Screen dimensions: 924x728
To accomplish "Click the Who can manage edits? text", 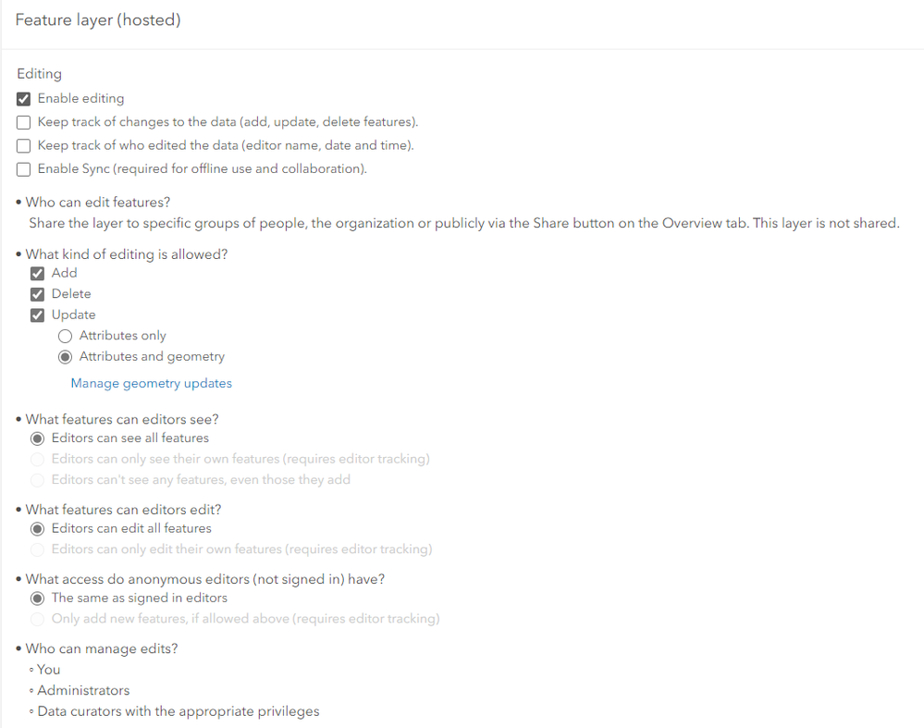I will (102, 648).
